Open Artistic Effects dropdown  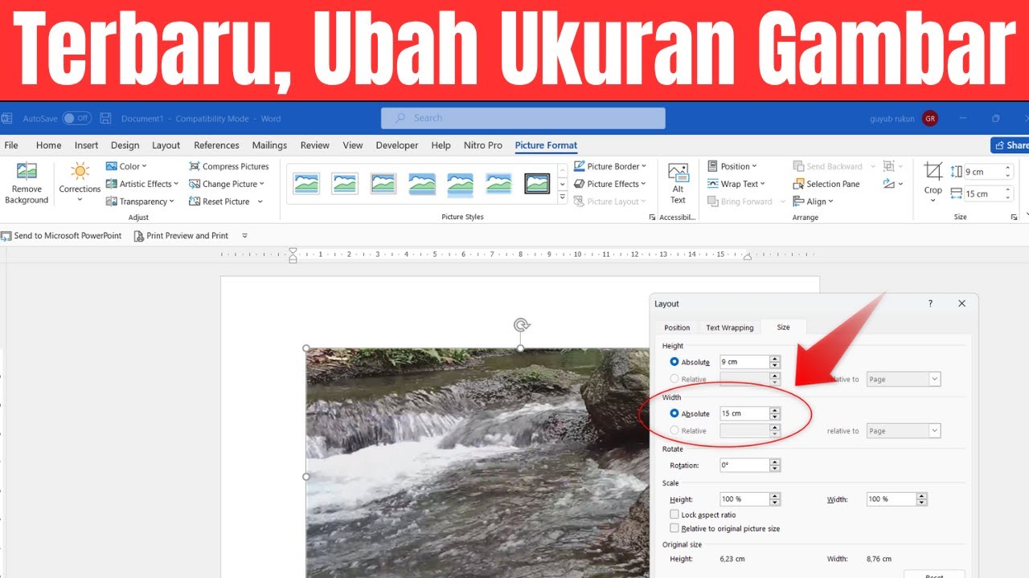pyautogui.click(x=142, y=184)
